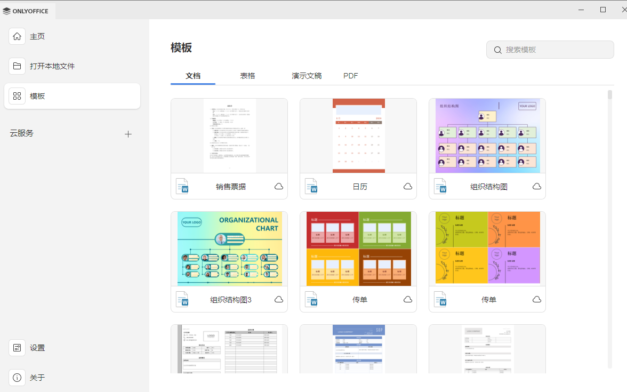This screenshot has height=392, width=627.
Task: Open the blue SOP template thumbnail
Action: point(358,349)
